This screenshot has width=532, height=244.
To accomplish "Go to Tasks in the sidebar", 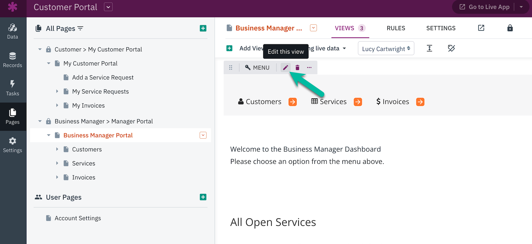I will [13, 88].
